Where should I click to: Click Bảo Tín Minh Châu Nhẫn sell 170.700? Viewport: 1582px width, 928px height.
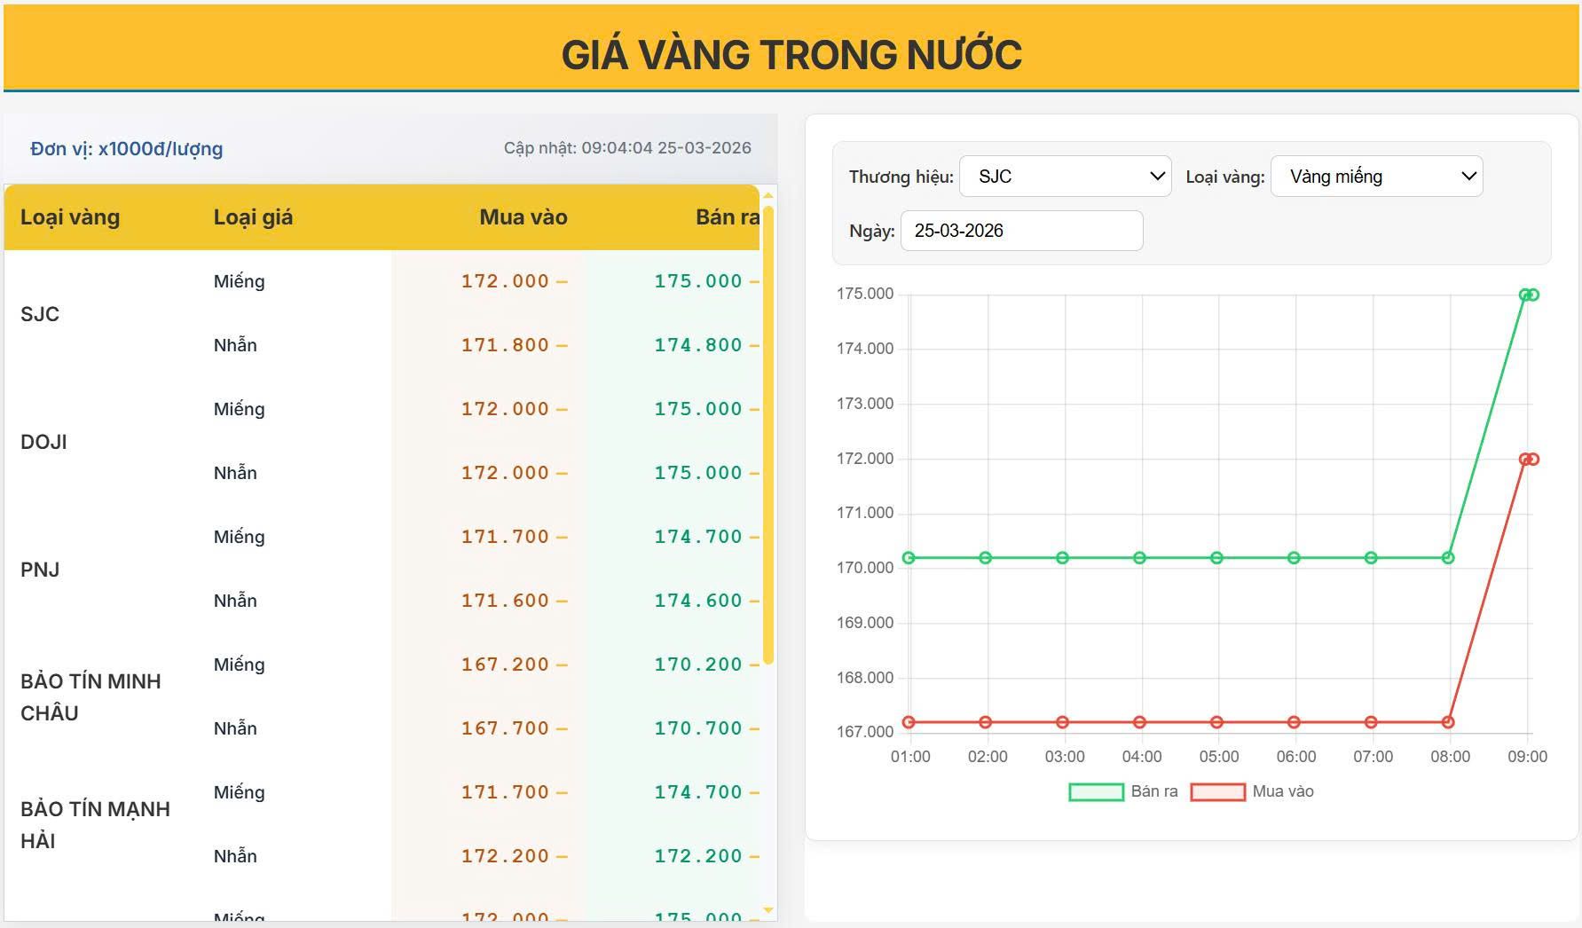click(698, 728)
